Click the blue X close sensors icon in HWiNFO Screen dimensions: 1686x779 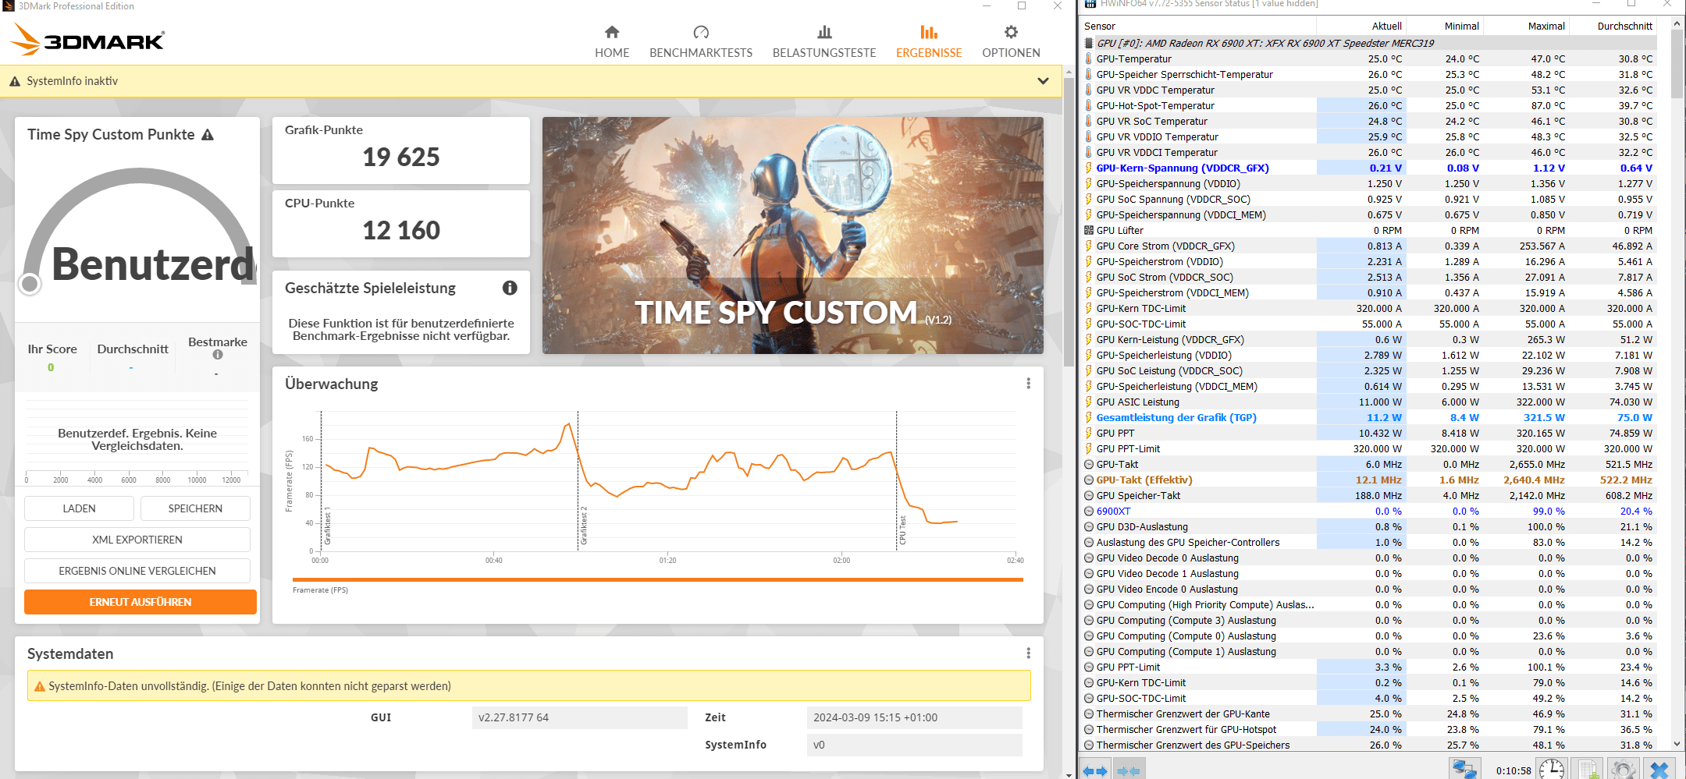(1659, 769)
